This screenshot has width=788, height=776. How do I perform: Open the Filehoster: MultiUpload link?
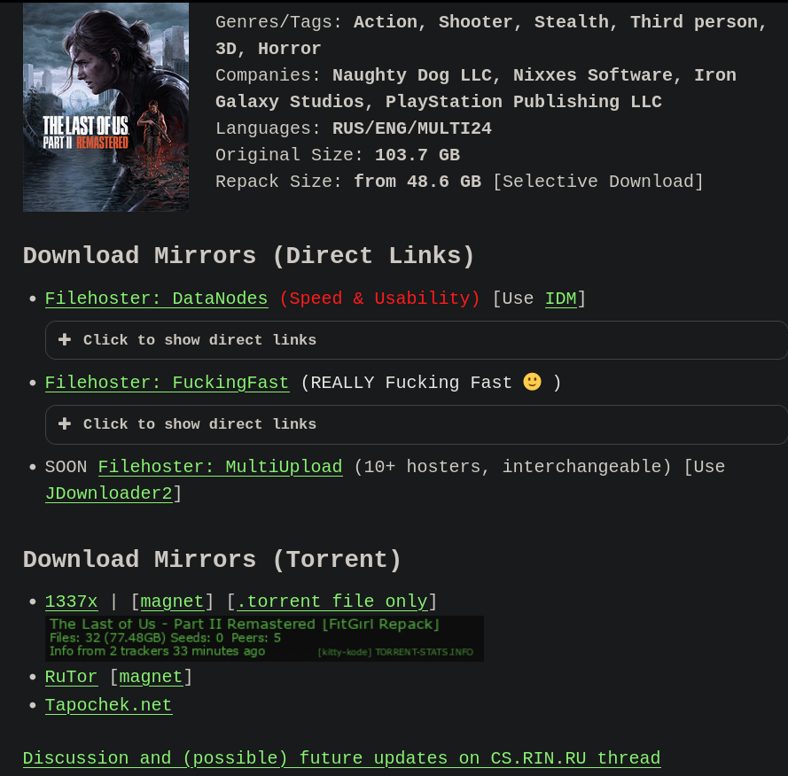pyautogui.click(x=220, y=467)
